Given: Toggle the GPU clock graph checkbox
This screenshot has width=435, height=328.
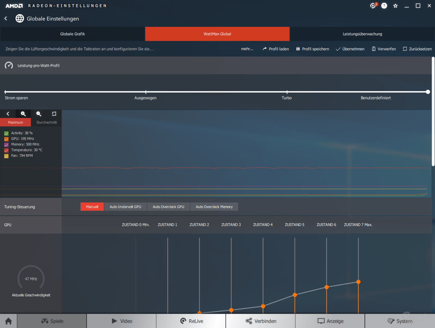Looking at the screenshot, I should pos(6,139).
